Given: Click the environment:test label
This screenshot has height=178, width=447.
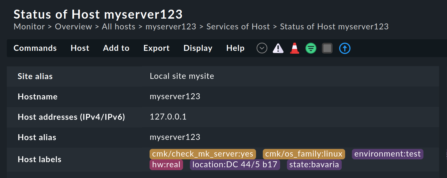Looking at the screenshot, I should 388,154.
